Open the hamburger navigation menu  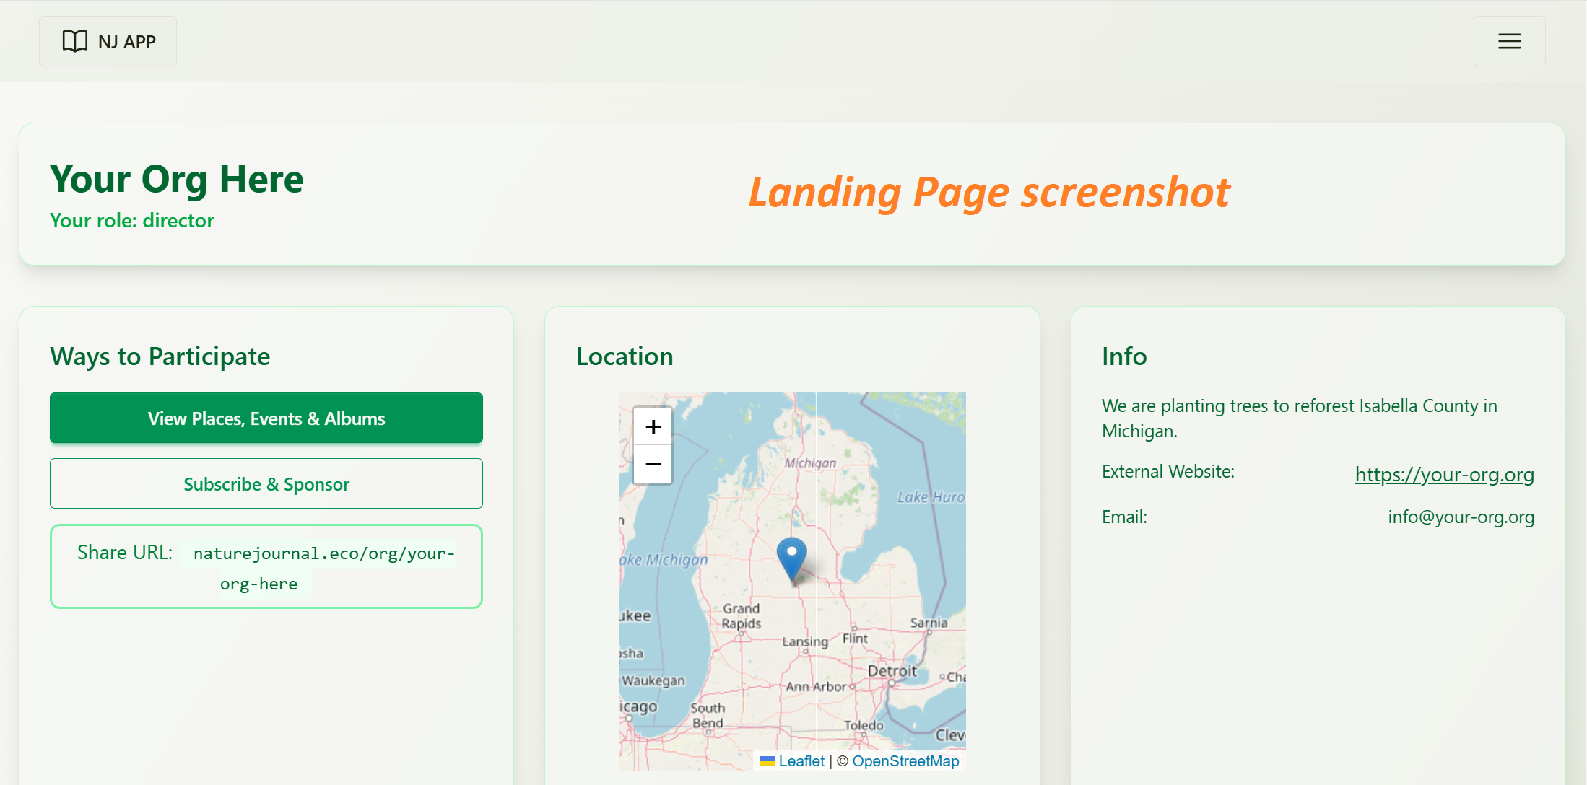[1509, 41]
